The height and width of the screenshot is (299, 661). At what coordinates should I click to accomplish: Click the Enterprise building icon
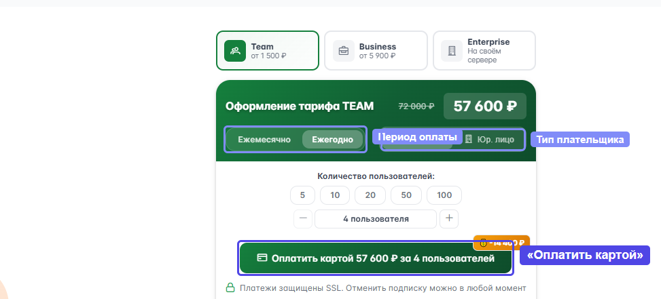coord(452,51)
